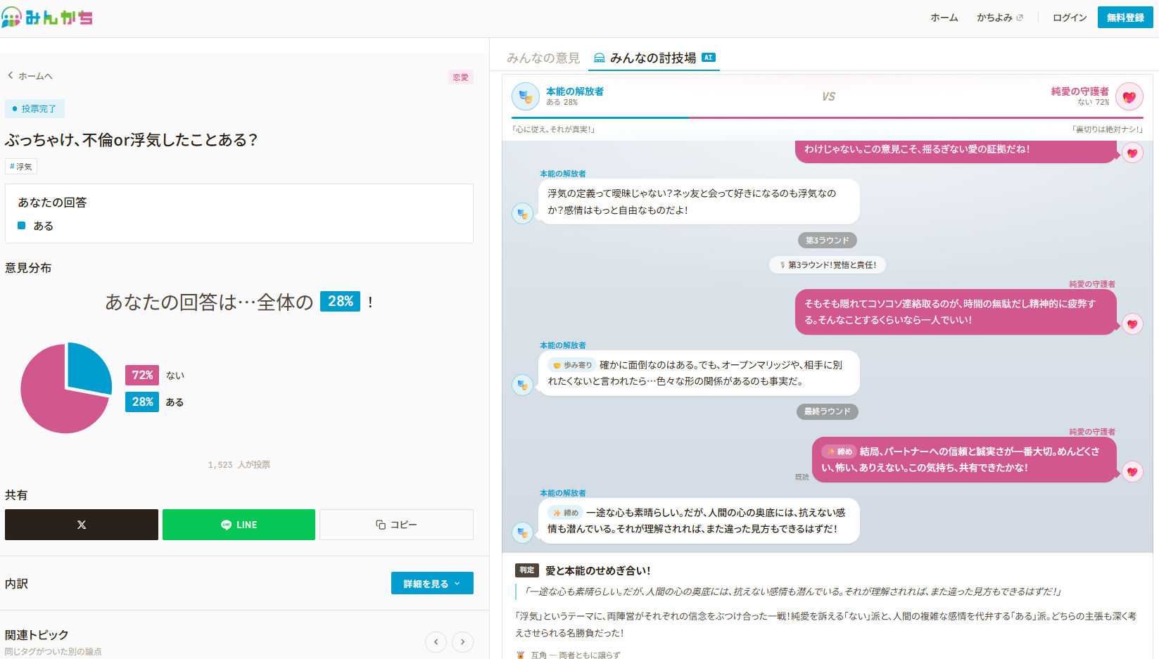Switch to みんなの討技場 tab
1159x659 pixels.
(653, 58)
